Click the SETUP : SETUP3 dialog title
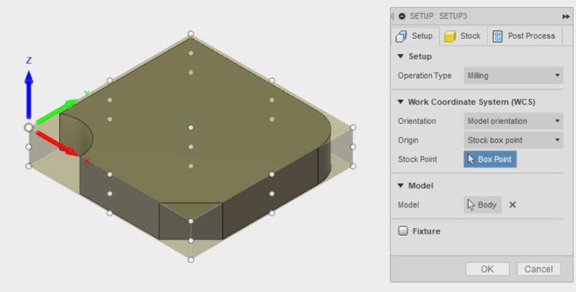Screen dimensions: 576x292 click(438, 16)
